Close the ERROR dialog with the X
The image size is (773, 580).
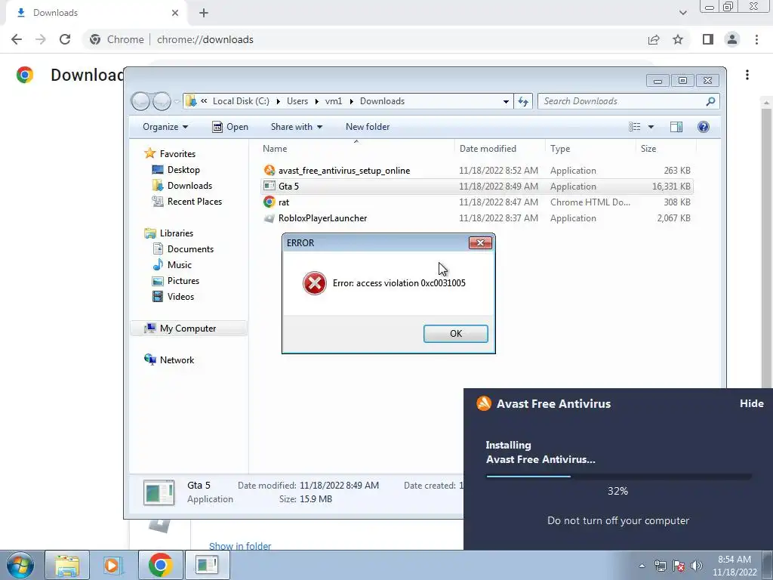(x=480, y=242)
